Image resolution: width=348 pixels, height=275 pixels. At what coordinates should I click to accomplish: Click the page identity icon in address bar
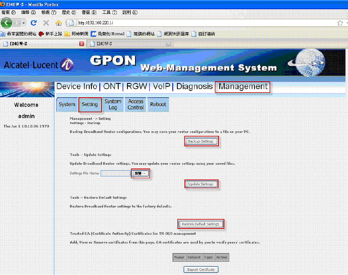coord(71,23)
